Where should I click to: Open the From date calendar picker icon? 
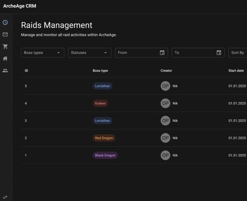[162, 53]
